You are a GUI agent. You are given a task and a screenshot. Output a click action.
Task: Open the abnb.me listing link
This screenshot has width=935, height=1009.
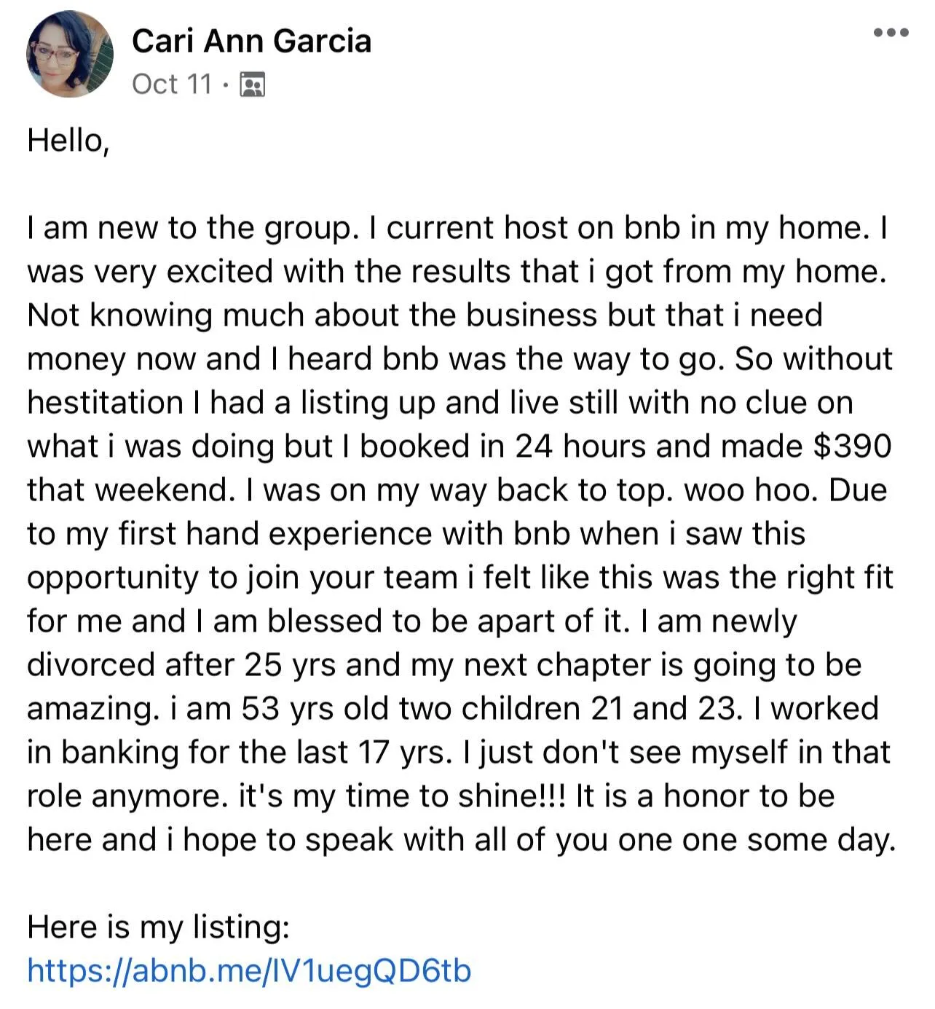click(x=249, y=970)
